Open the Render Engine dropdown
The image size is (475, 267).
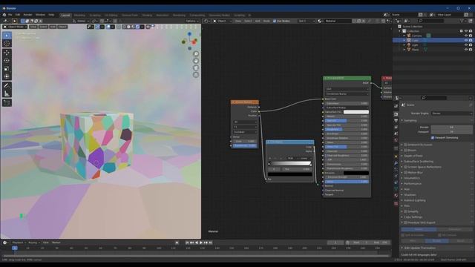pos(451,113)
